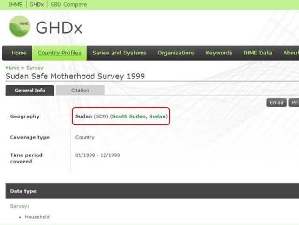Click the Survey: data type link
The width and height of the screenshot is (299, 225).
click(20, 206)
